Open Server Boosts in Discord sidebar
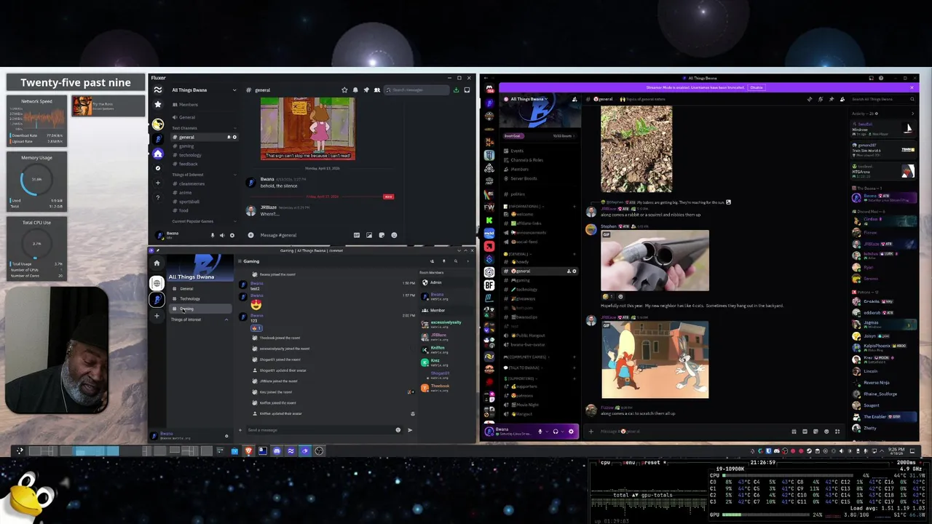The height and width of the screenshot is (524, 932). pyautogui.click(x=524, y=178)
